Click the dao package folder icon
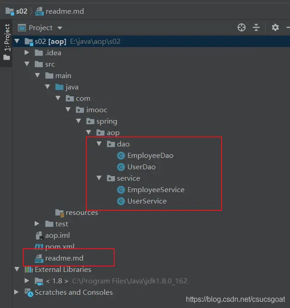The height and width of the screenshot is (308, 290). [x=111, y=144]
